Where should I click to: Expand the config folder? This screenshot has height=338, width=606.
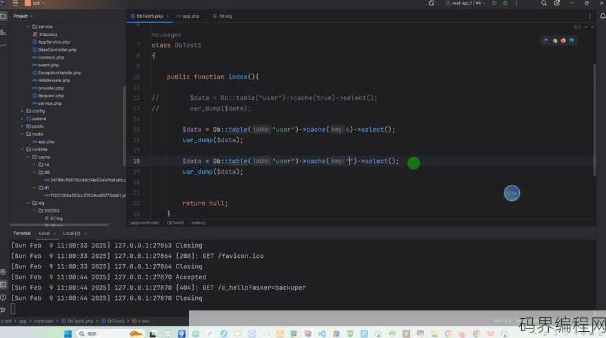point(22,111)
